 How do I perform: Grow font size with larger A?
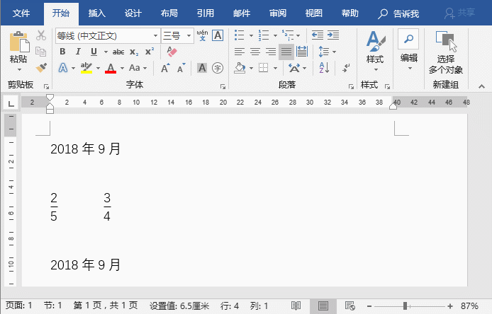click(x=165, y=68)
